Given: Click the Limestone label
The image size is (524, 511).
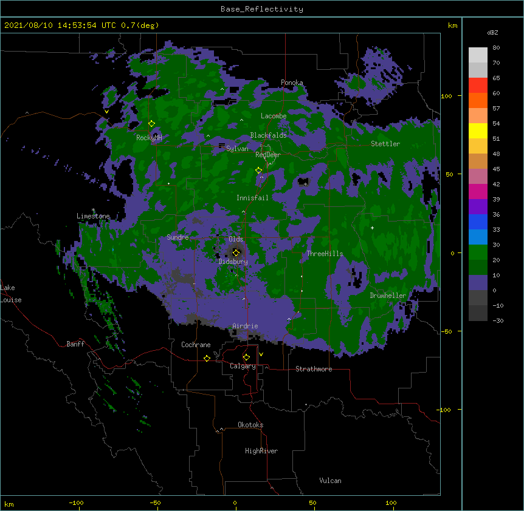Looking at the screenshot, I should point(93,216).
